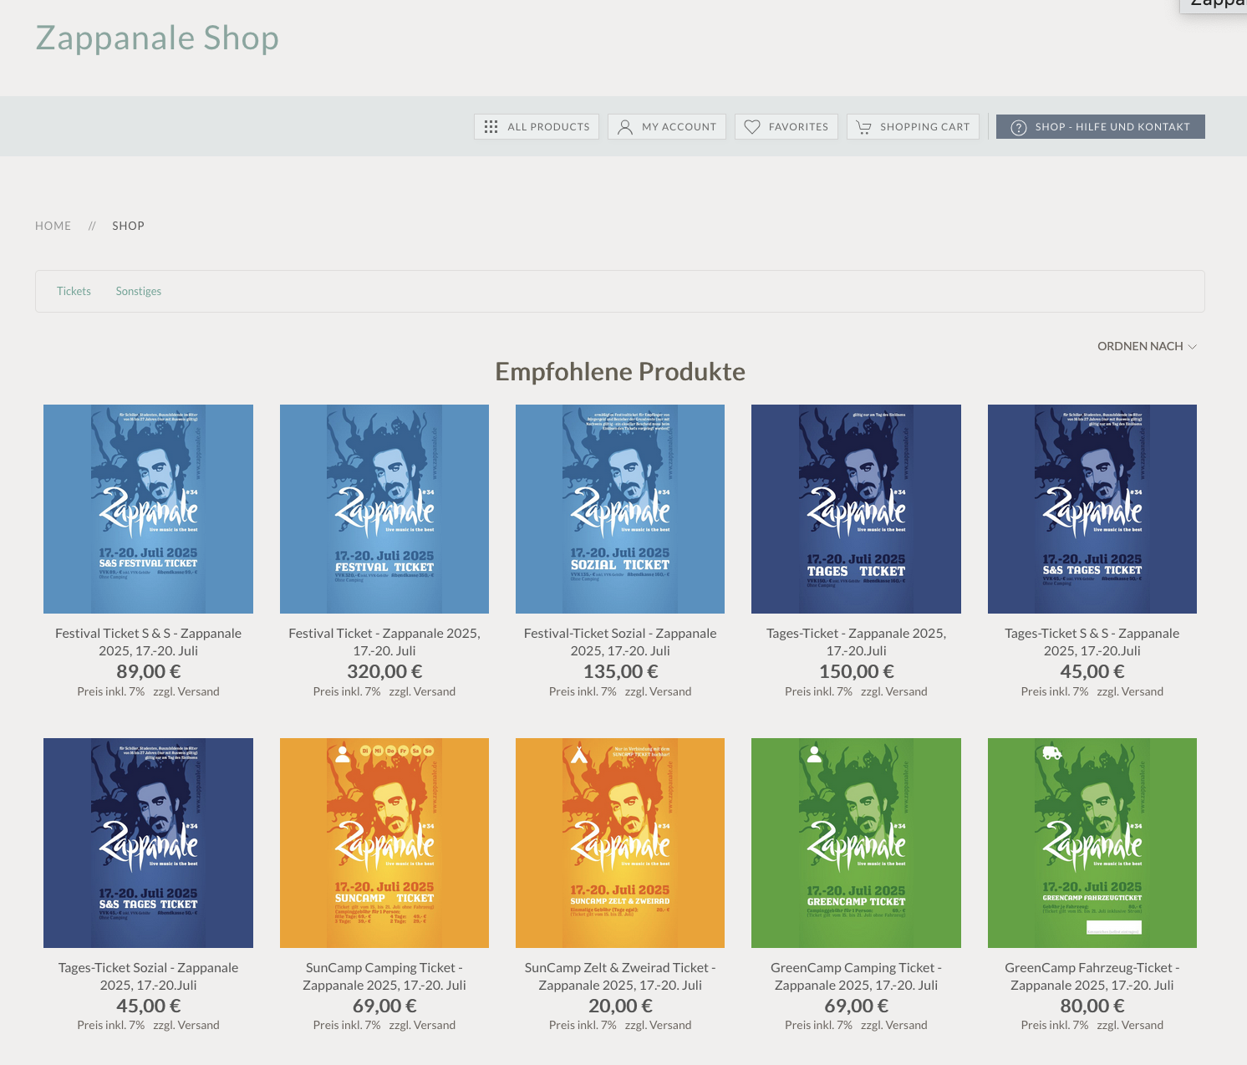Click 'SunCamp Camping Ticket' product title

(x=384, y=976)
